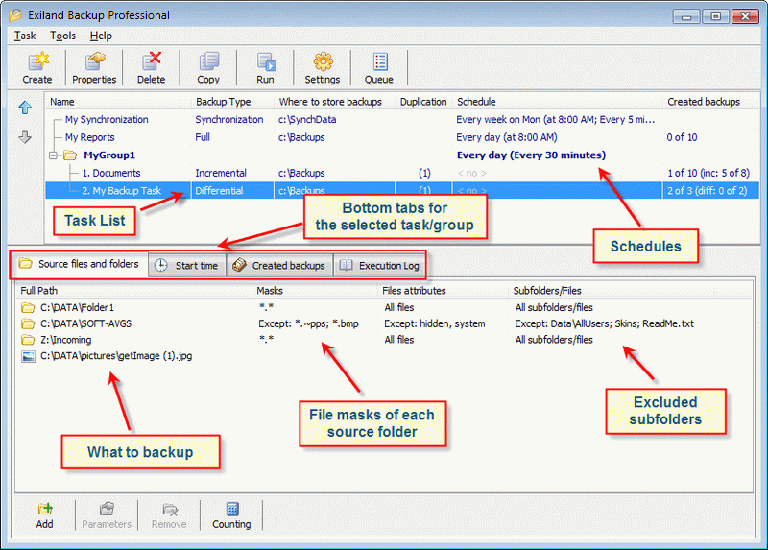This screenshot has height=550, width=768.
Task: Click the Subfolders/Files column header
Action: (x=612, y=291)
